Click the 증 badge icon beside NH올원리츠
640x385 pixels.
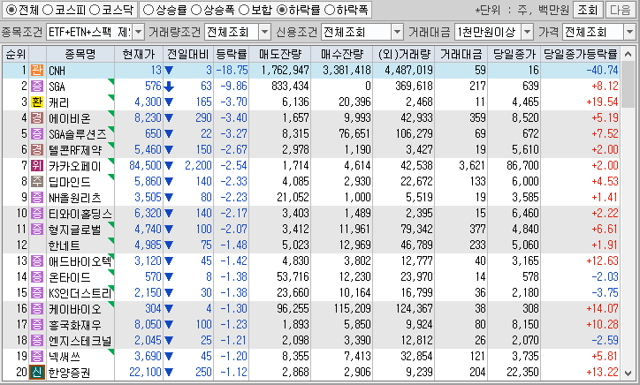[x=37, y=198]
